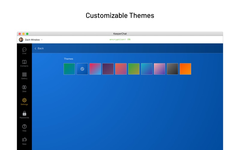
Task: Click Zach Winslow's profile avatar
Action: pos(21,40)
